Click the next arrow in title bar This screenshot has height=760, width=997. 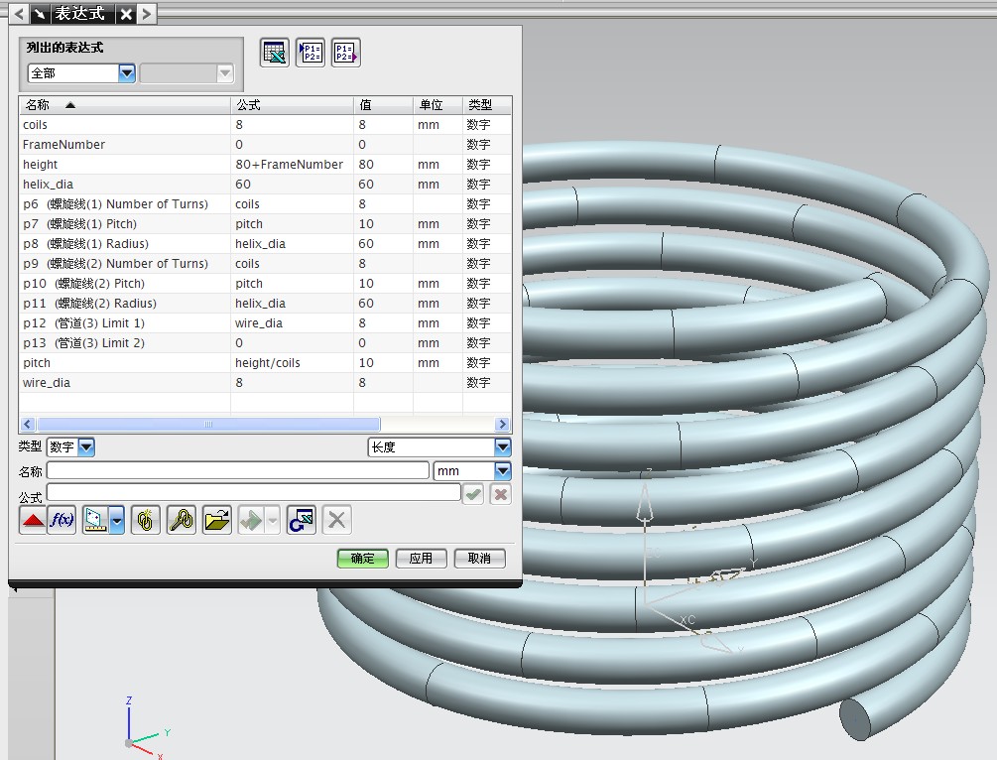(147, 13)
